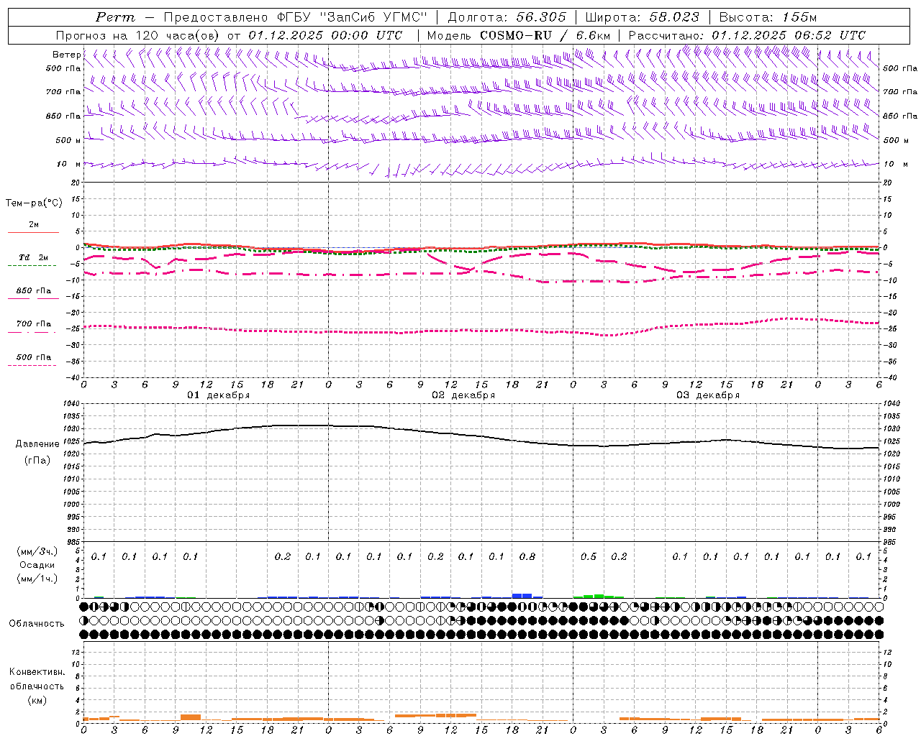Click the '0.8' precipitation amount value
The image size is (921, 736).
click(527, 556)
